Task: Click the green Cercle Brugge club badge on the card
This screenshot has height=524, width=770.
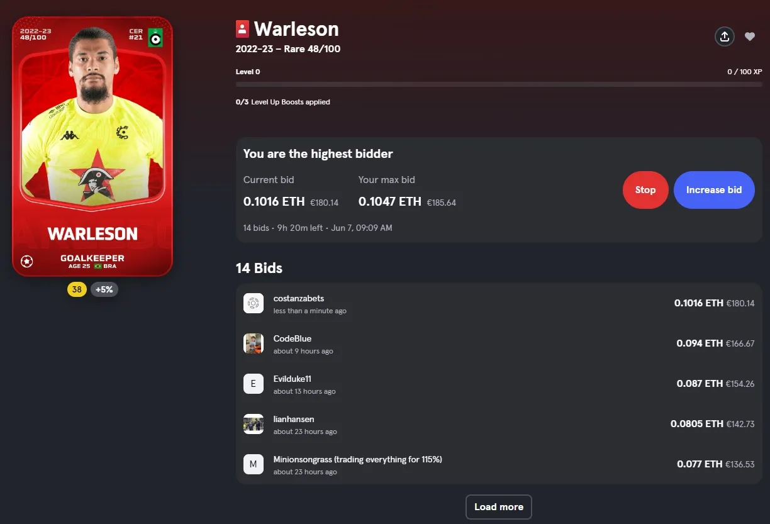Action: [155, 38]
